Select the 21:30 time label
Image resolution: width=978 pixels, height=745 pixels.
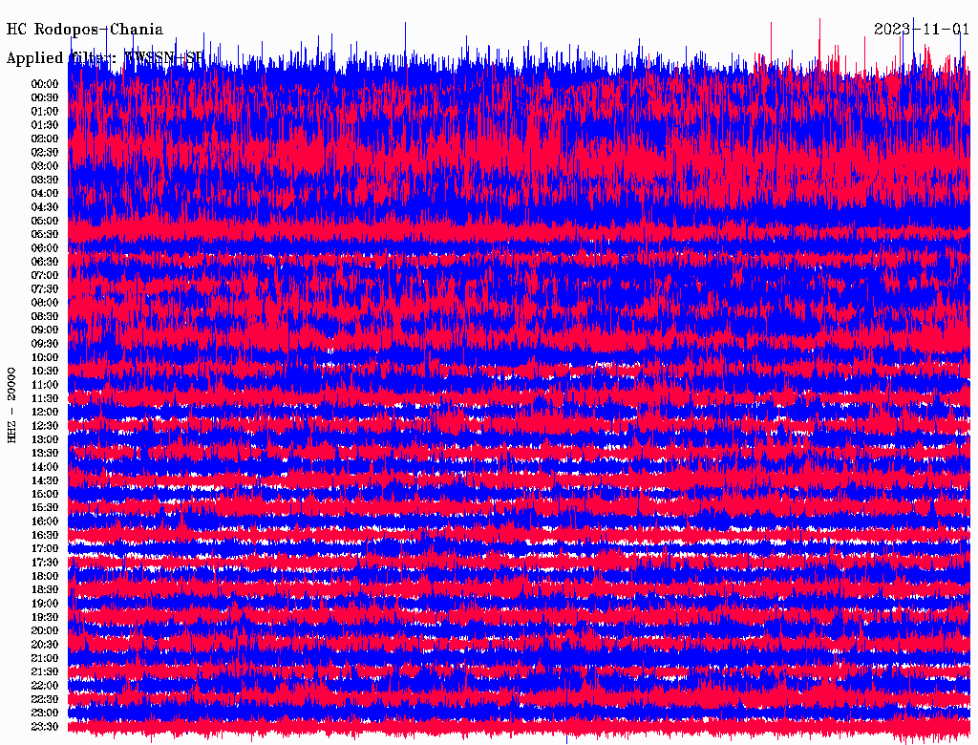coord(44,672)
